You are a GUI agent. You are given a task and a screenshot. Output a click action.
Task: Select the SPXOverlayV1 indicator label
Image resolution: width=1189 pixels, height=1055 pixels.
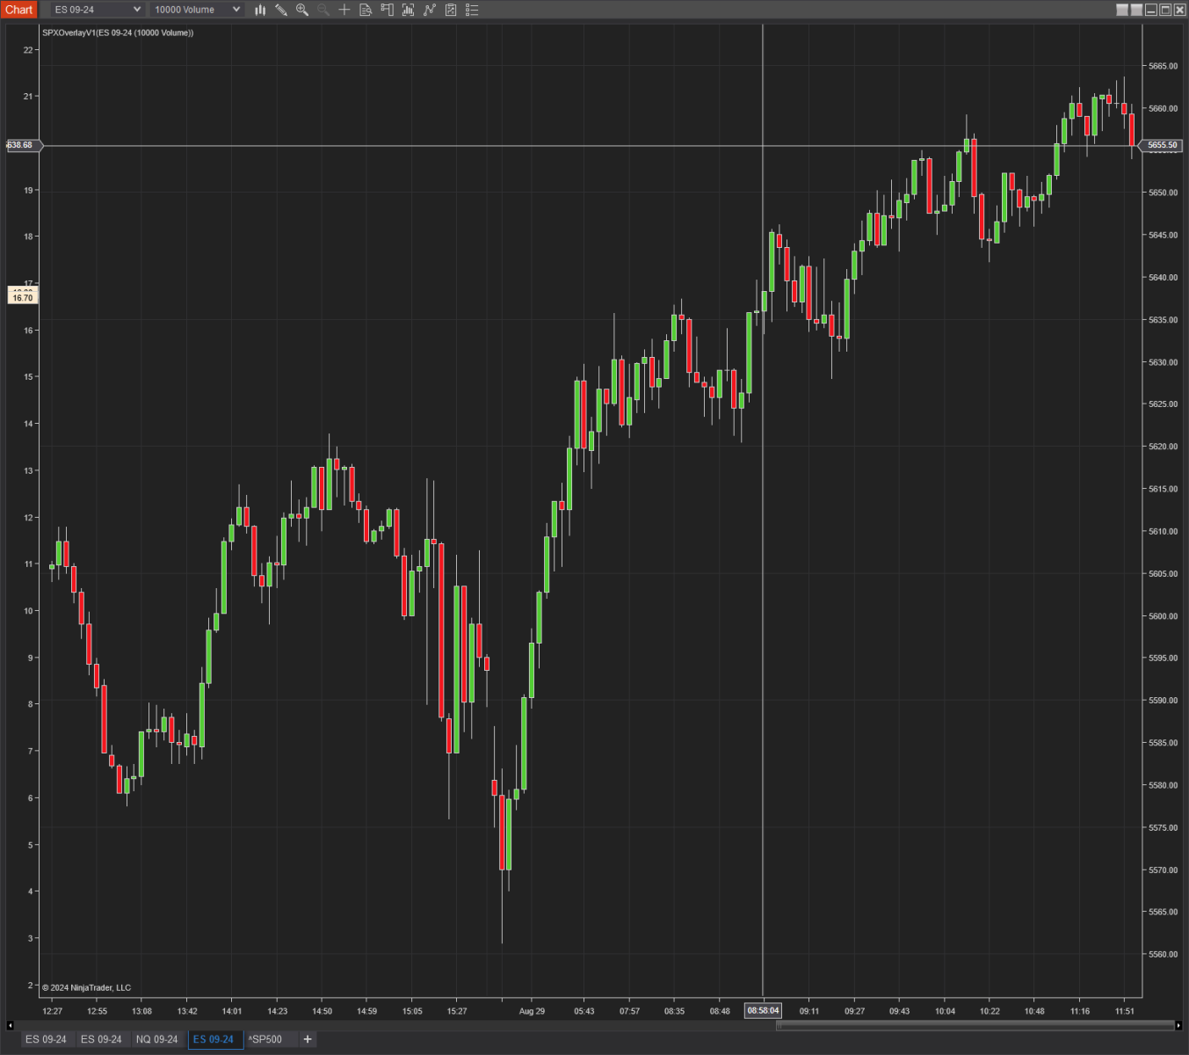click(x=118, y=33)
